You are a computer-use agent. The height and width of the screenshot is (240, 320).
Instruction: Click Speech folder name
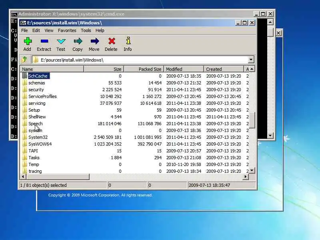click(x=36, y=124)
